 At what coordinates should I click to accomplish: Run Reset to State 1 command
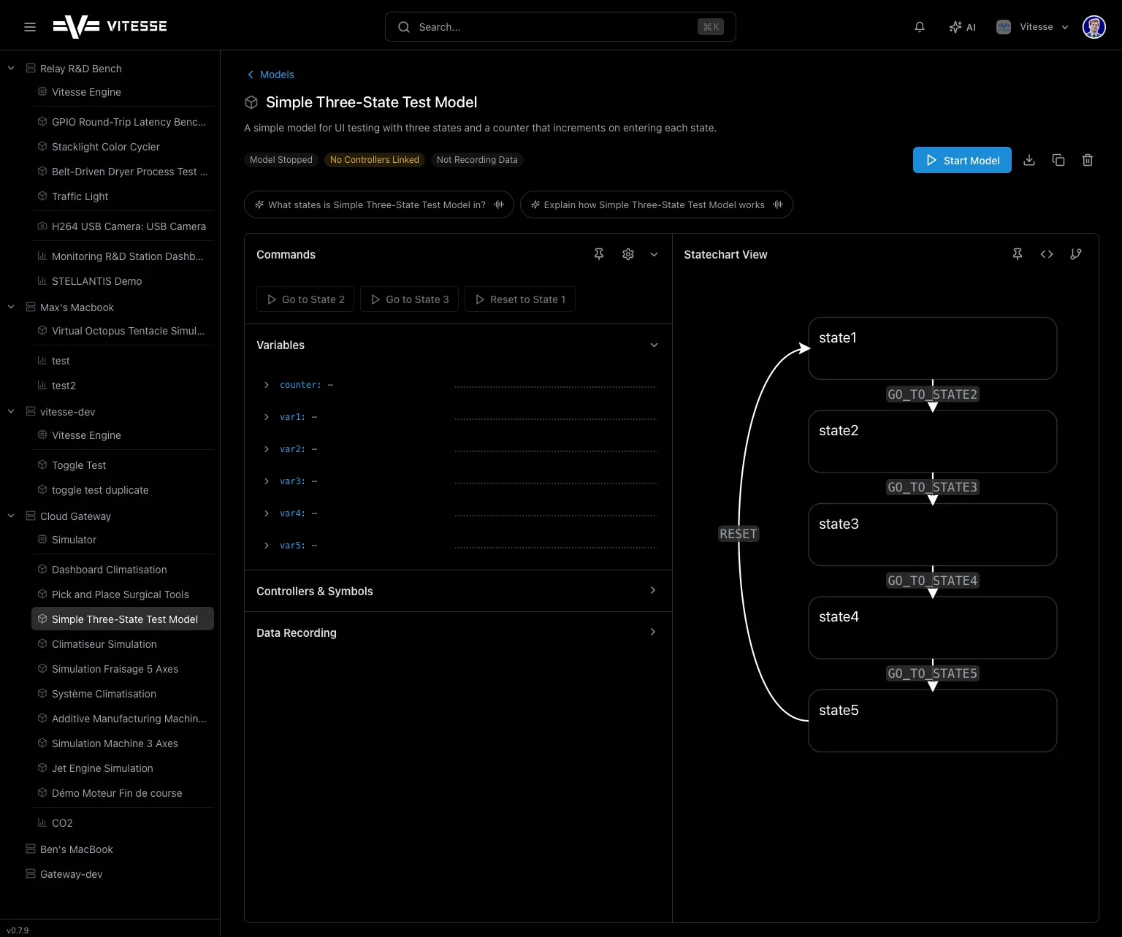coord(520,299)
